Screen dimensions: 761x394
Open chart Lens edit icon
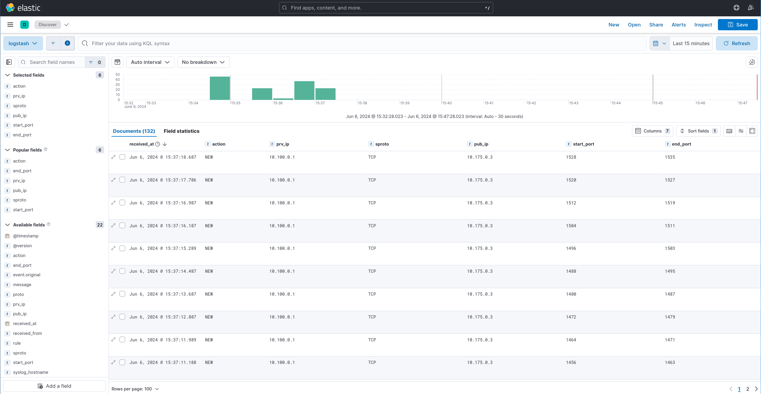click(752, 62)
